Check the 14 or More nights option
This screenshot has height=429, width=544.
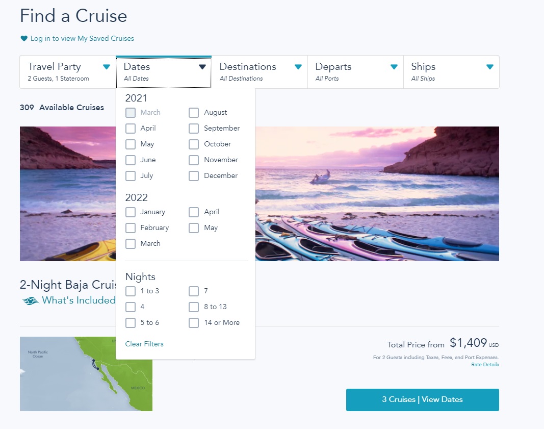[194, 323]
